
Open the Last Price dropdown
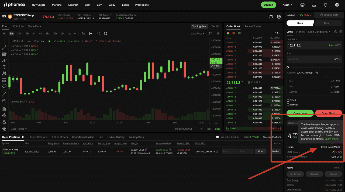[198, 34]
